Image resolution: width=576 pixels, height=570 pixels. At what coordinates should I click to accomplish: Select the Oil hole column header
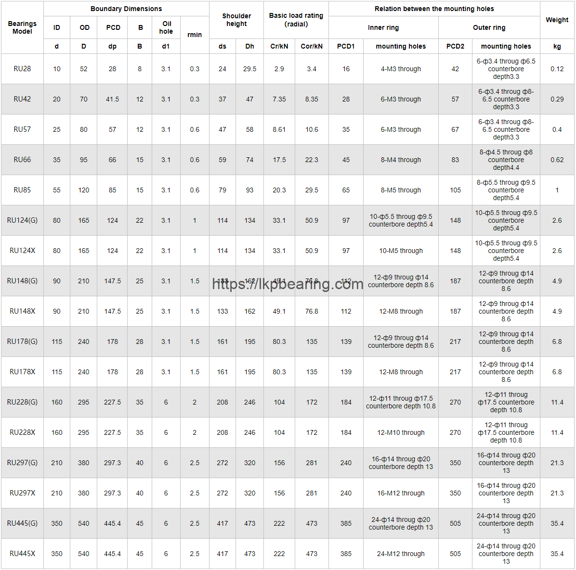pyautogui.click(x=166, y=27)
